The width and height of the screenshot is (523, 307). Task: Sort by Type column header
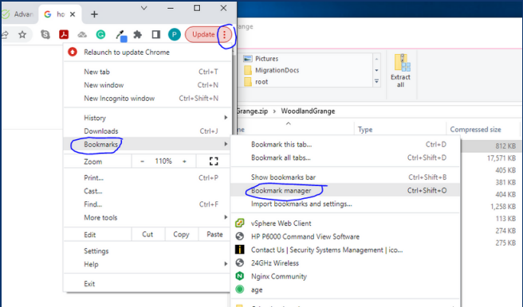tap(400, 130)
